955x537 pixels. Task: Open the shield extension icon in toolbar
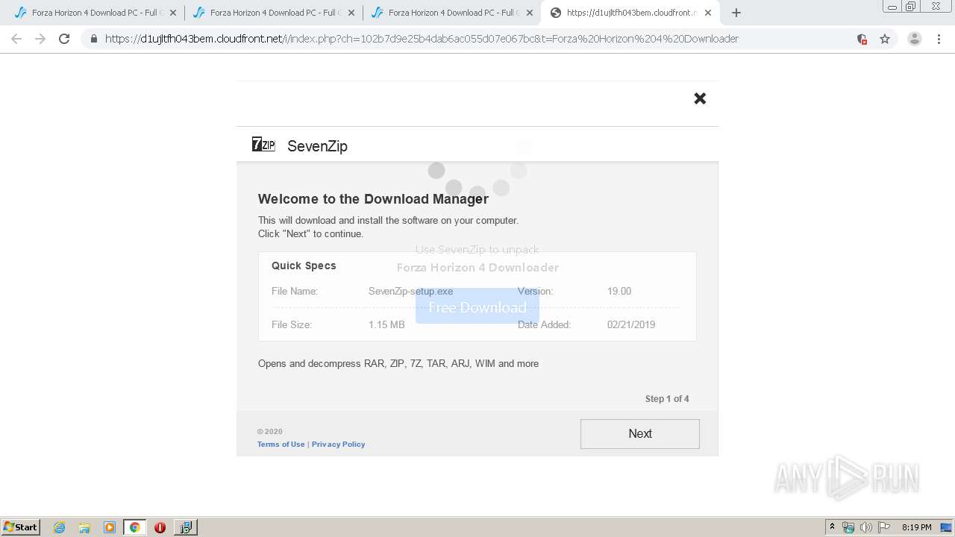(862, 39)
